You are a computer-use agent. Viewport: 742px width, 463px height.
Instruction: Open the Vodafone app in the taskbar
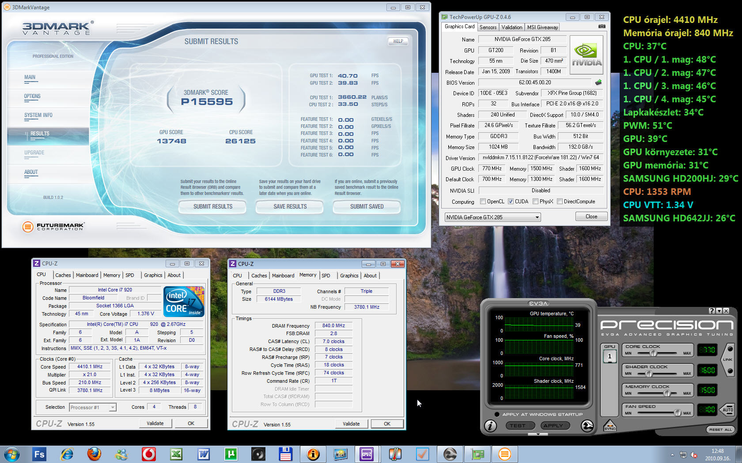tap(149, 454)
